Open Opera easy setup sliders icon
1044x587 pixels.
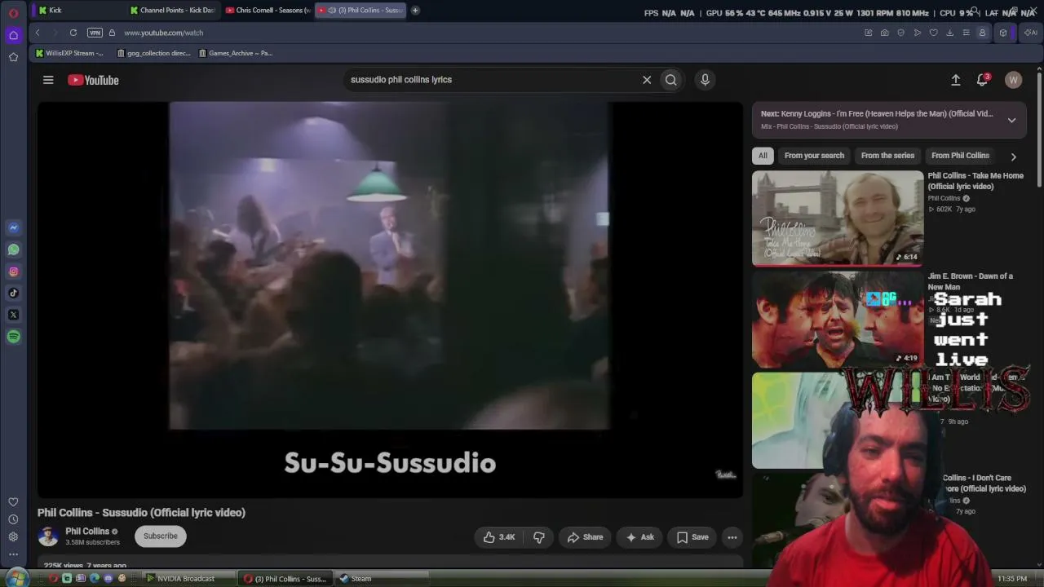click(967, 33)
